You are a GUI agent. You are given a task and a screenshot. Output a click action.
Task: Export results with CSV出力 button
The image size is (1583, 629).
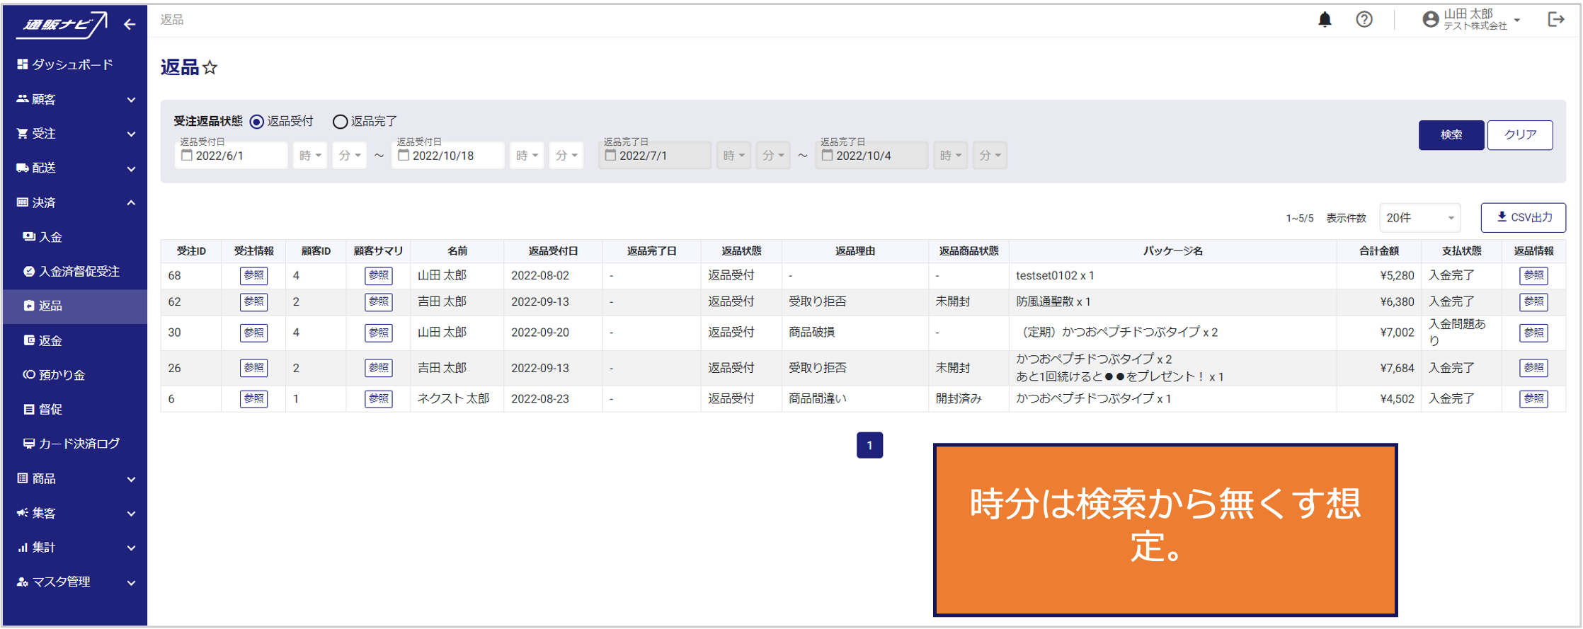tap(1523, 218)
